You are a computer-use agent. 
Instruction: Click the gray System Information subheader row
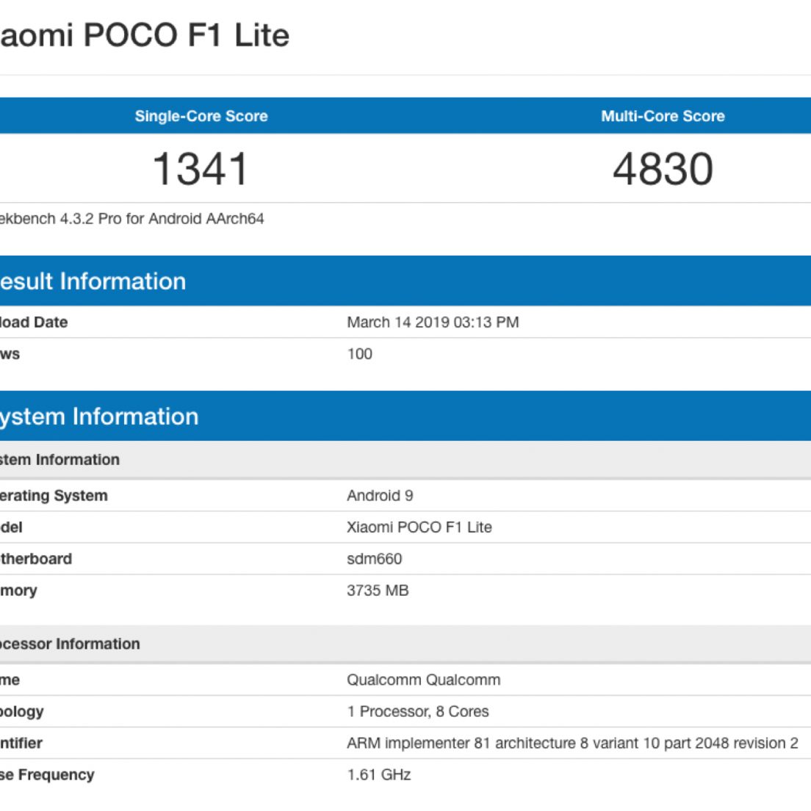click(60, 460)
